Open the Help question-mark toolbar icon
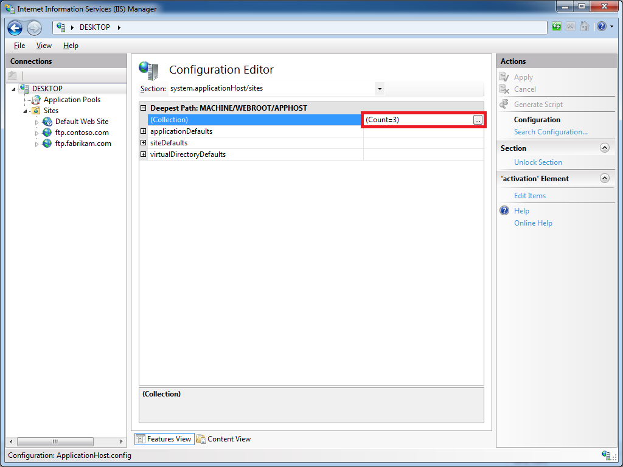The height and width of the screenshot is (467, 623). pos(601,27)
